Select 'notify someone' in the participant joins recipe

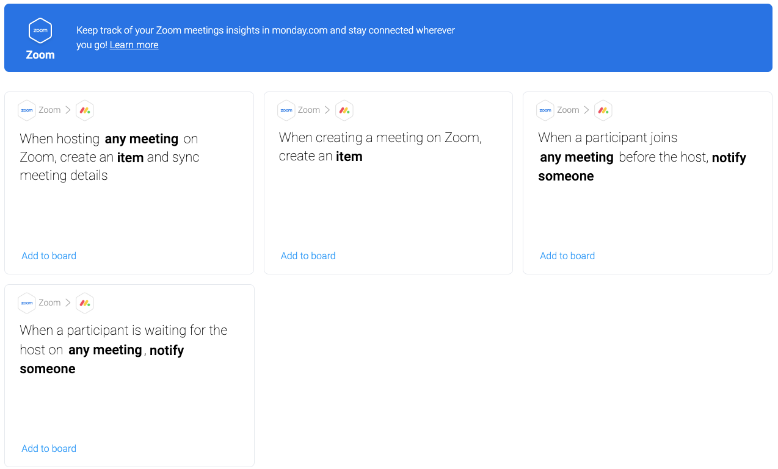[x=642, y=167]
